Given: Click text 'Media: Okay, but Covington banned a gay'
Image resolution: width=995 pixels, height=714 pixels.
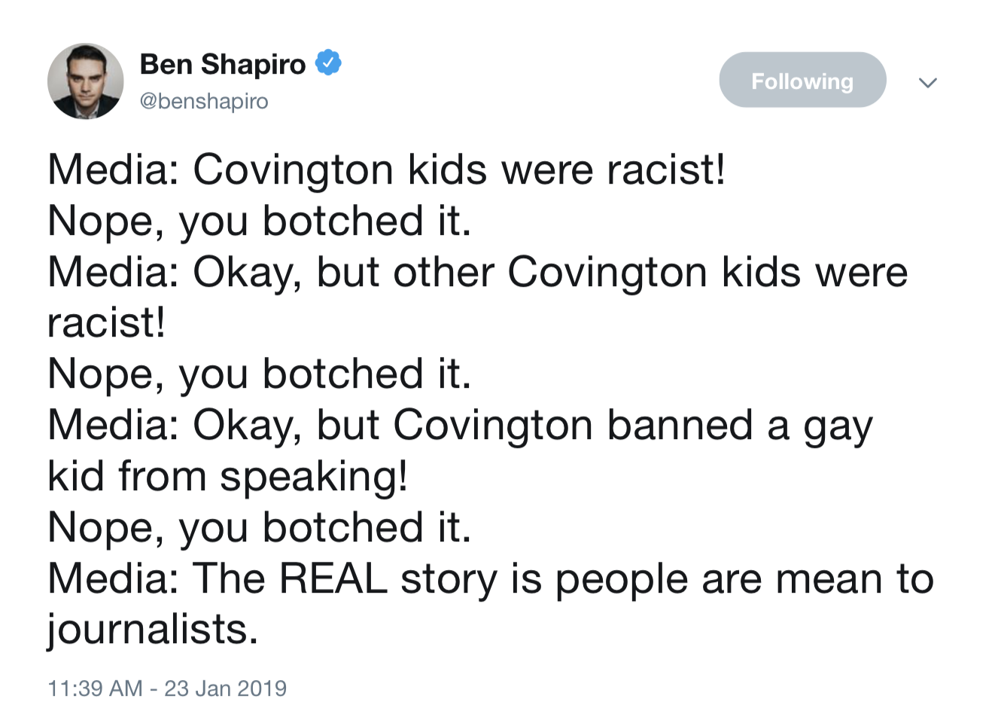Looking at the screenshot, I should coord(460,426).
